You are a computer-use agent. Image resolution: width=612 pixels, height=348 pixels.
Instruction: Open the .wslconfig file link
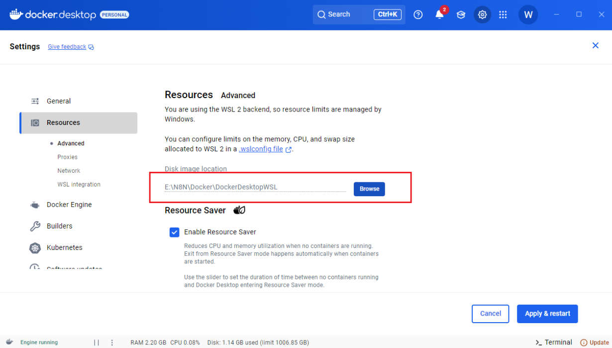(x=261, y=149)
